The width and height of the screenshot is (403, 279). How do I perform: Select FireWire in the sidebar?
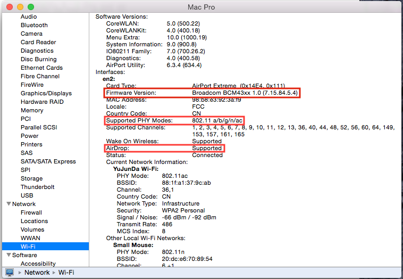point(32,85)
